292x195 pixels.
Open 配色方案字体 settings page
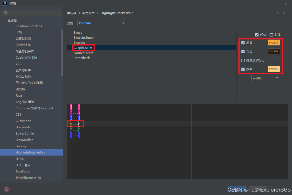pos(25,51)
